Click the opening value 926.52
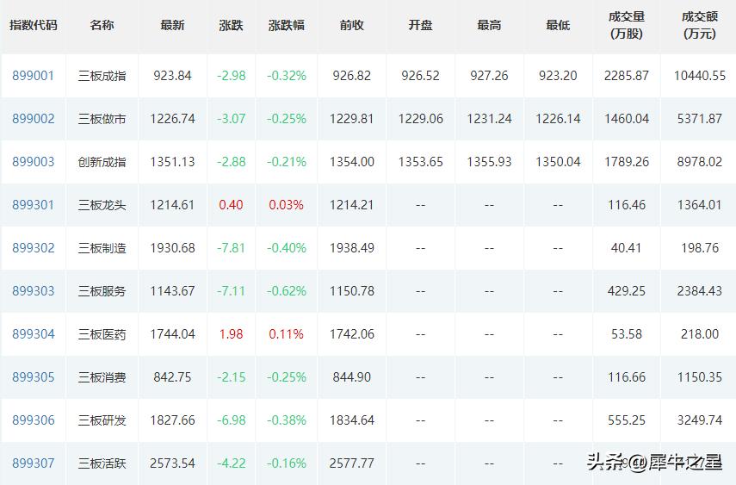736x485 pixels. click(420, 76)
